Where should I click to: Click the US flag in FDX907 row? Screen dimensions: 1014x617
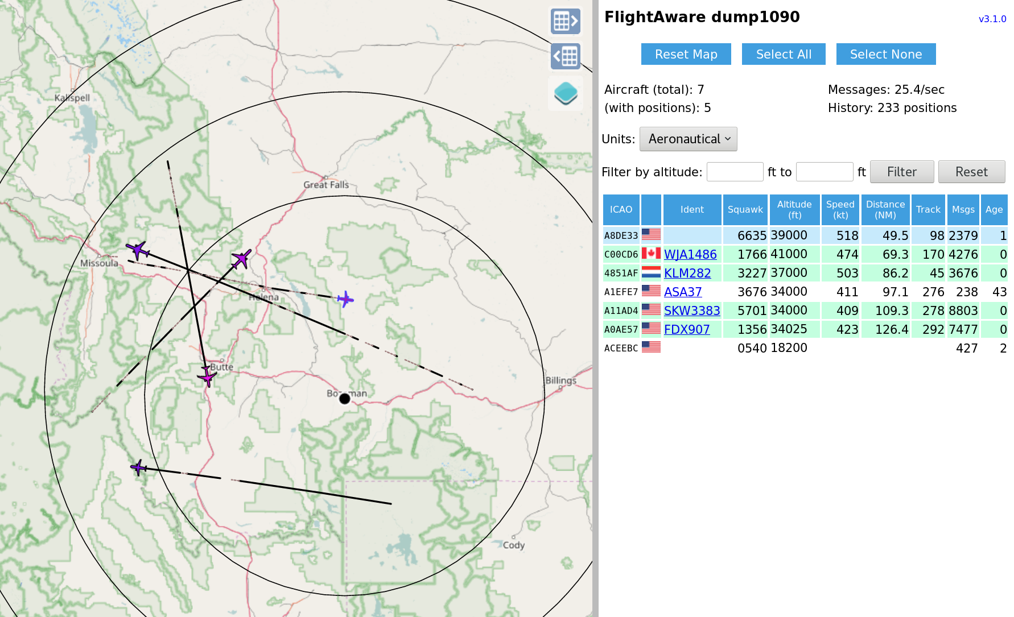click(x=651, y=329)
